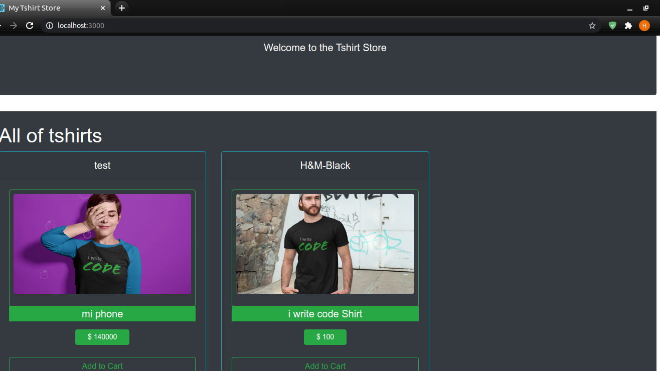Open a new tab with plus icon
Screen dimensions: 660x371
(122, 8)
